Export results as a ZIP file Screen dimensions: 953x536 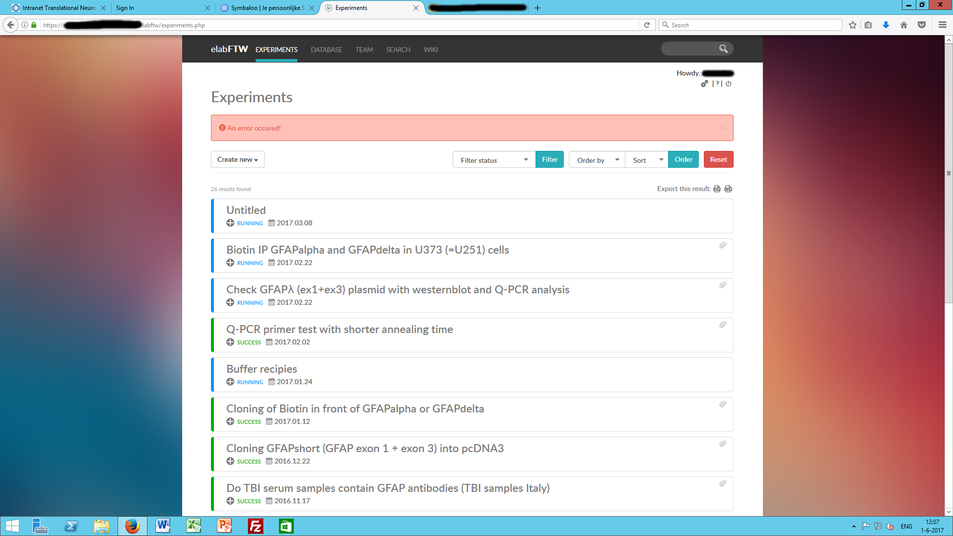(x=717, y=189)
